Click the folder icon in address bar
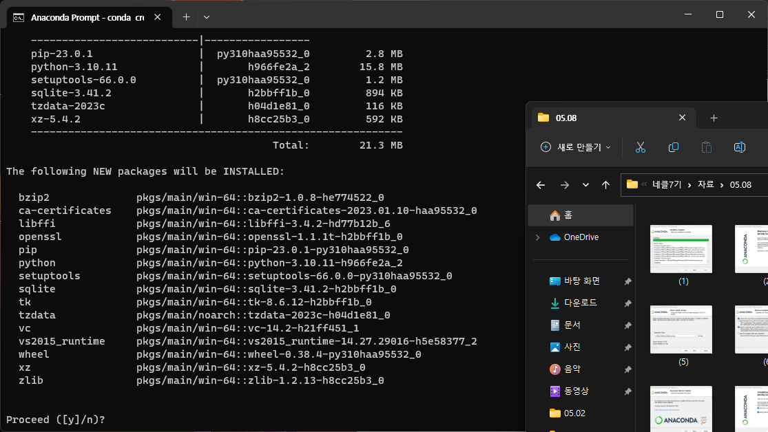This screenshot has width=768, height=432. [x=632, y=184]
